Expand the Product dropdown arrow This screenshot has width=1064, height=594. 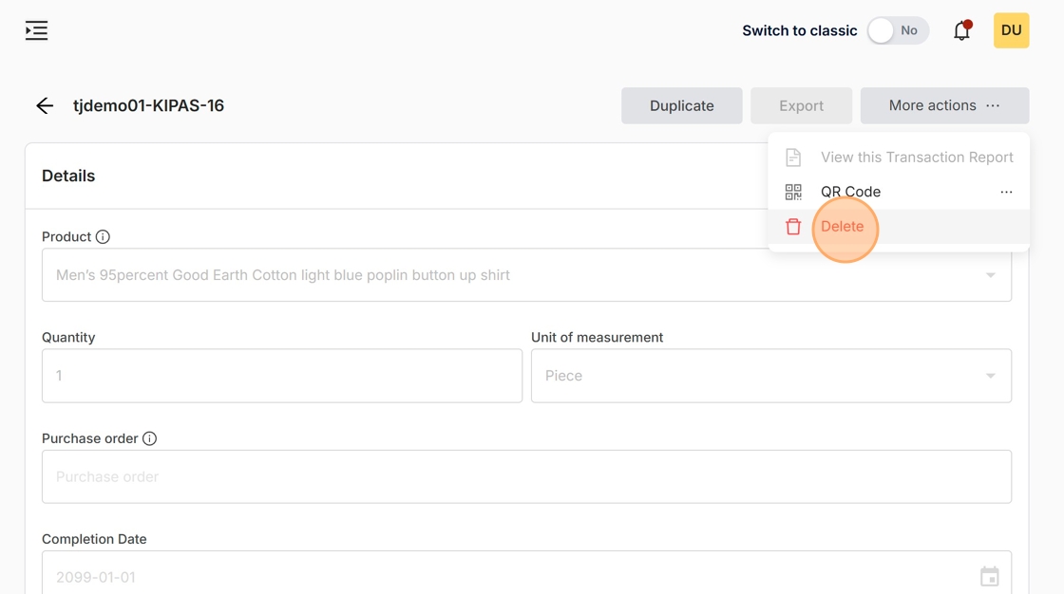[x=990, y=275]
